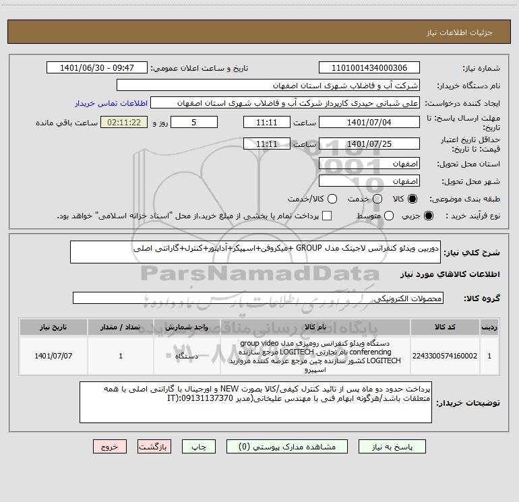Click the LOGITECH product name cell
The image size is (519, 502).
tap(315, 356)
